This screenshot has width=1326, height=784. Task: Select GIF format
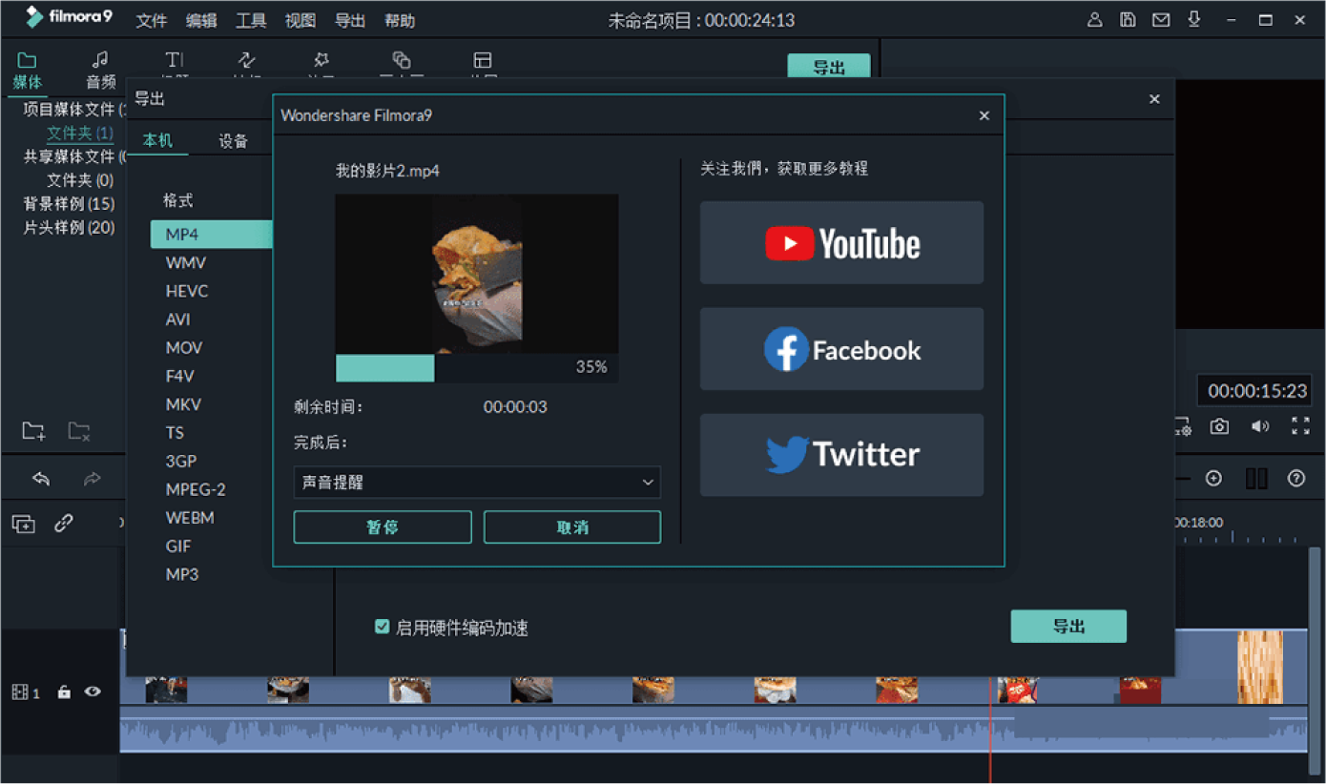(x=178, y=547)
